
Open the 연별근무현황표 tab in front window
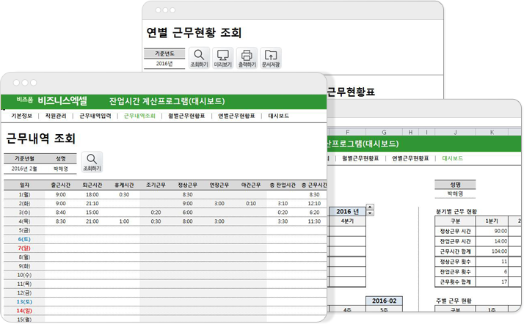(236, 116)
